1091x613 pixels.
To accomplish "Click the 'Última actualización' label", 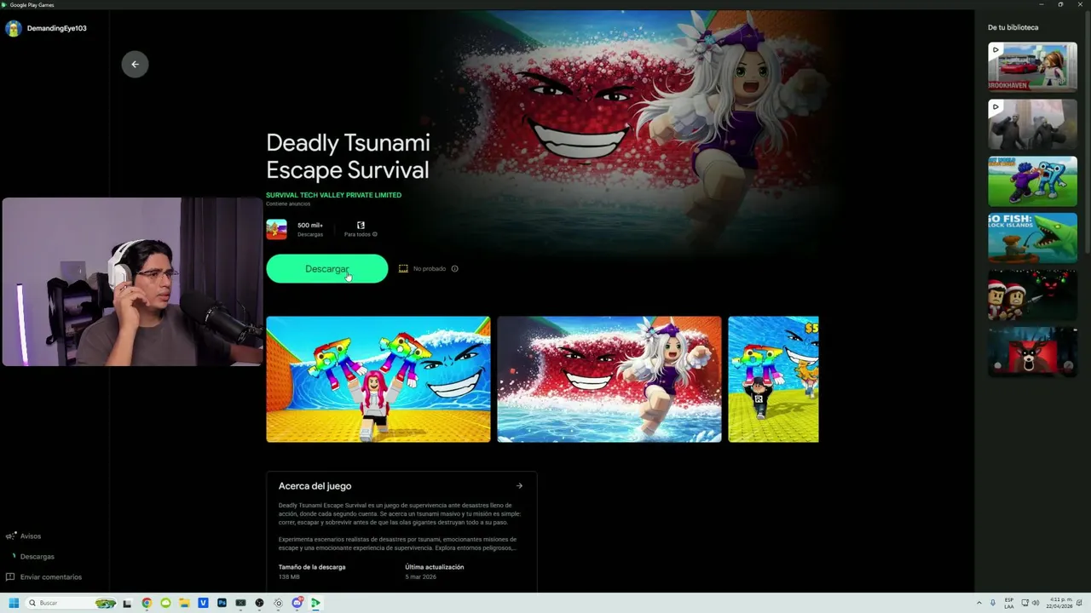I will pos(435,567).
